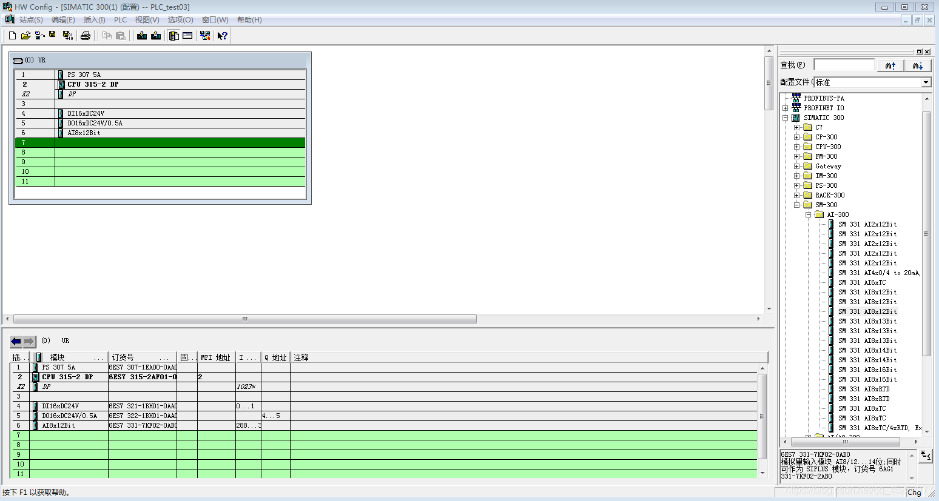This screenshot has width=939, height=501.
Task: Click the HW Config app icon in menu bar
Action: pos(10,19)
